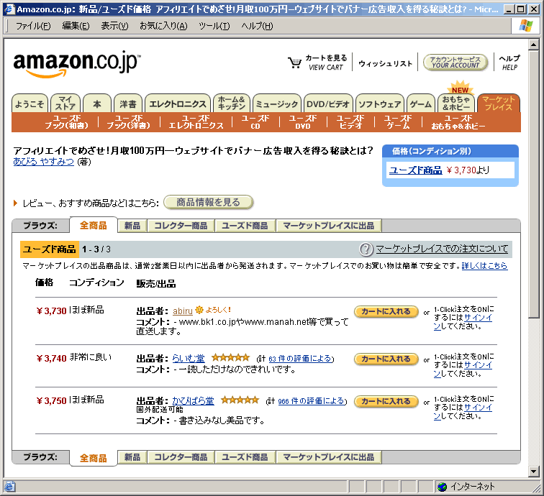
Task: Open the ファイル(F) menu
Action: [x=33, y=26]
